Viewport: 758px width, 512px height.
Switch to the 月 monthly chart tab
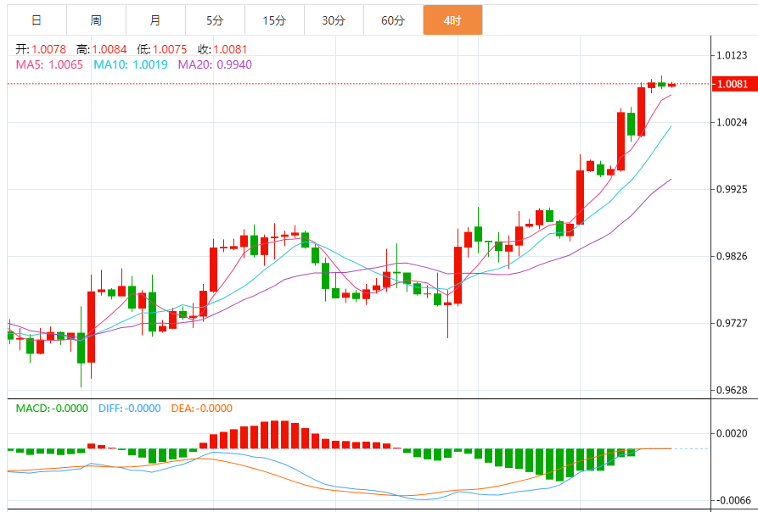tap(155, 19)
